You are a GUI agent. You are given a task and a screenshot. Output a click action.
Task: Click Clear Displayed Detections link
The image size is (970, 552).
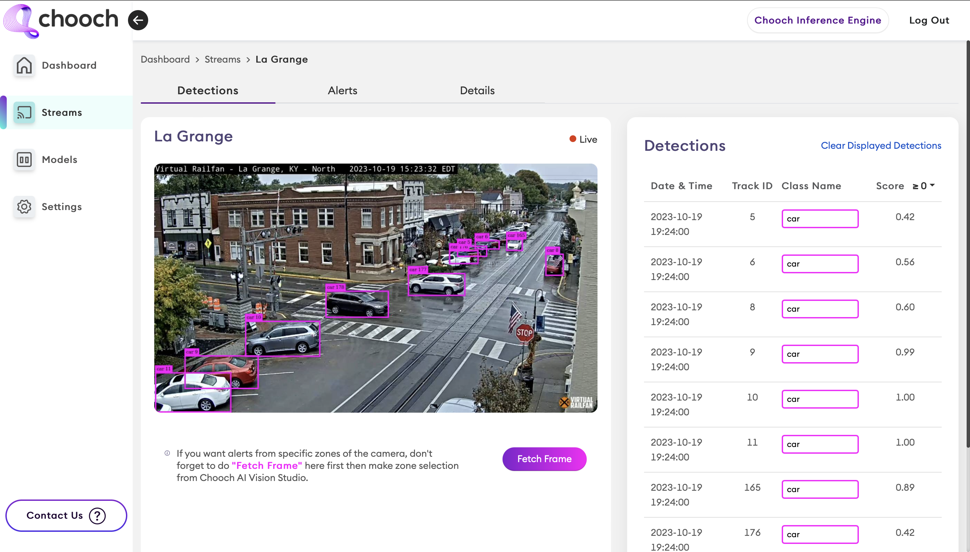881,146
